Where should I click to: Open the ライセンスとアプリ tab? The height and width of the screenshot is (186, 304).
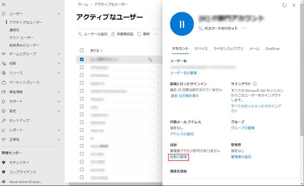coord(228,49)
